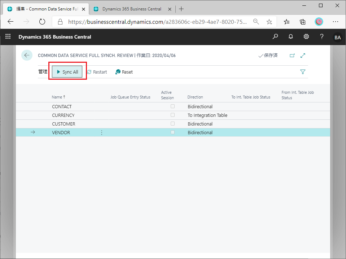Select the CURRENCY row name
The width and height of the screenshot is (346, 259).
pos(63,115)
